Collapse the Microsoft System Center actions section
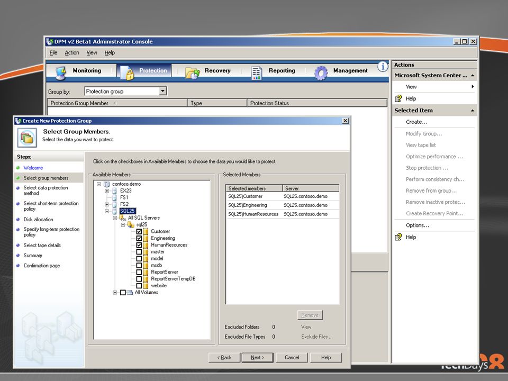This screenshot has height=381, width=508. point(473,76)
